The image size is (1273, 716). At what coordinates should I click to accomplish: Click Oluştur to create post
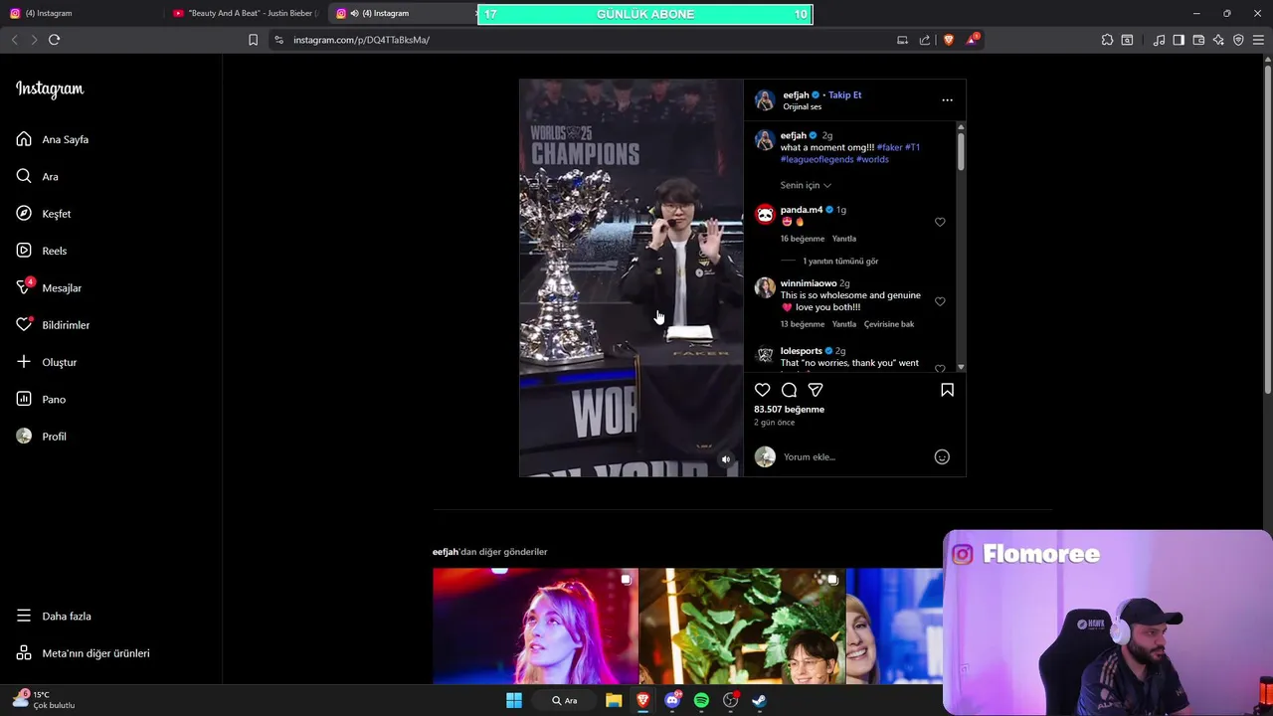click(47, 362)
